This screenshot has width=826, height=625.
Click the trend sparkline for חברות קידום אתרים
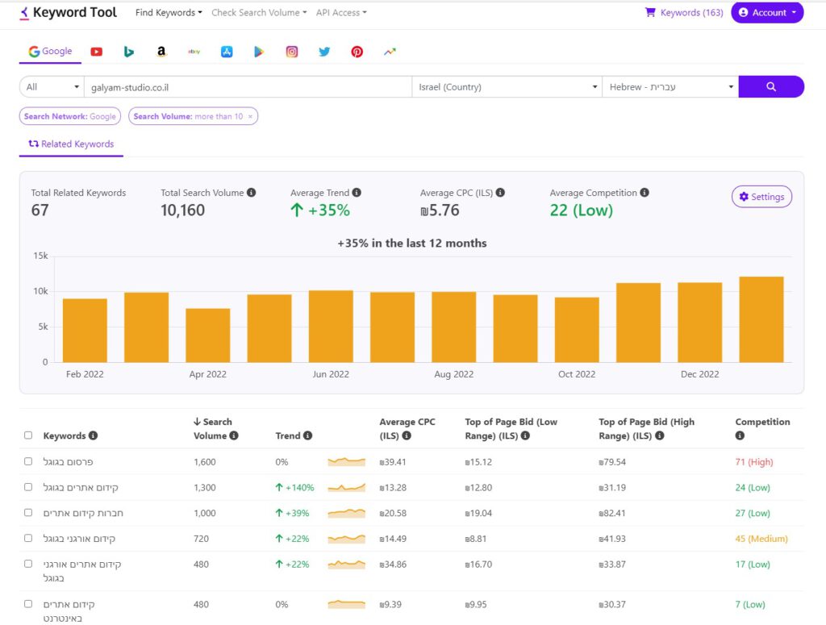[x=346, y=513]
